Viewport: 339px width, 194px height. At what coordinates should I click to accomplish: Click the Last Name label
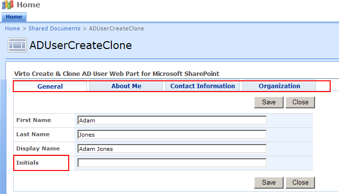(33, 134)
